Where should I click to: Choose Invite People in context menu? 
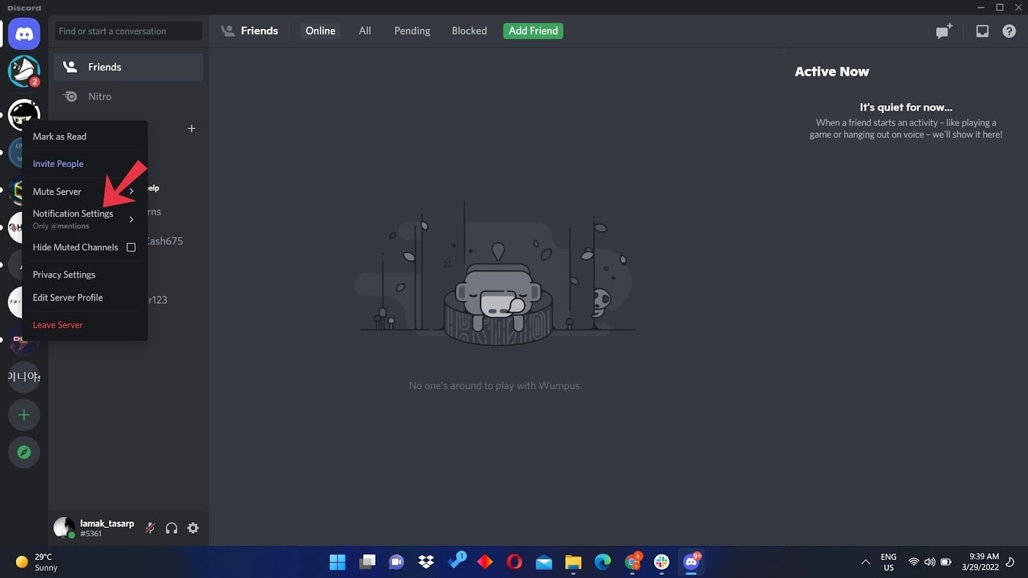click(x=85, y=164)
